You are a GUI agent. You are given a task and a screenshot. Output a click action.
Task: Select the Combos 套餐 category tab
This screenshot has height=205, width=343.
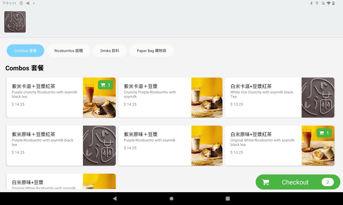click(25, 51)
